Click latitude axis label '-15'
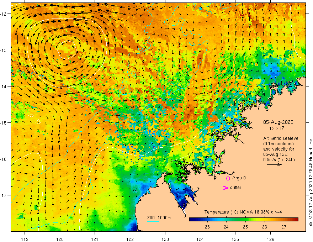 click(4, 123)
